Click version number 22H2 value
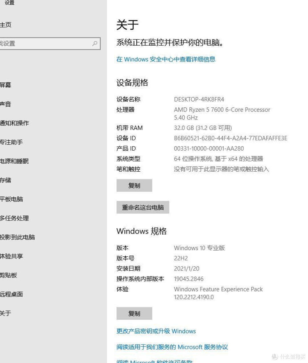308x363 pixels. (181, 258)
